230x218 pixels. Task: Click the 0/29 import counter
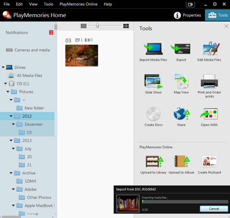(145, 210)
